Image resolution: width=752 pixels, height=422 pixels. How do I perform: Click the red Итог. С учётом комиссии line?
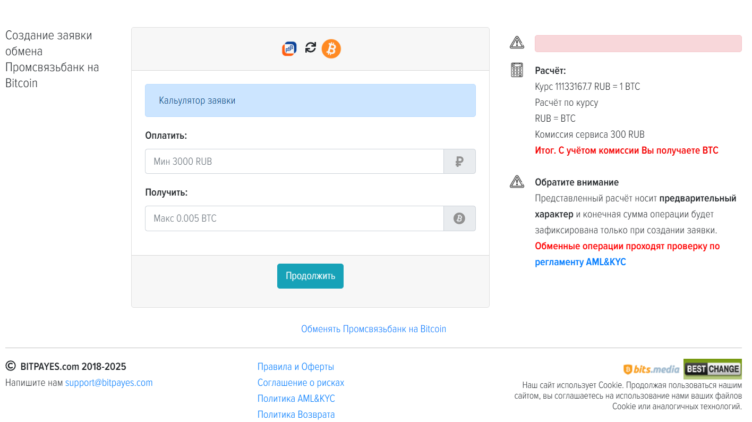(x=627, y=150)
